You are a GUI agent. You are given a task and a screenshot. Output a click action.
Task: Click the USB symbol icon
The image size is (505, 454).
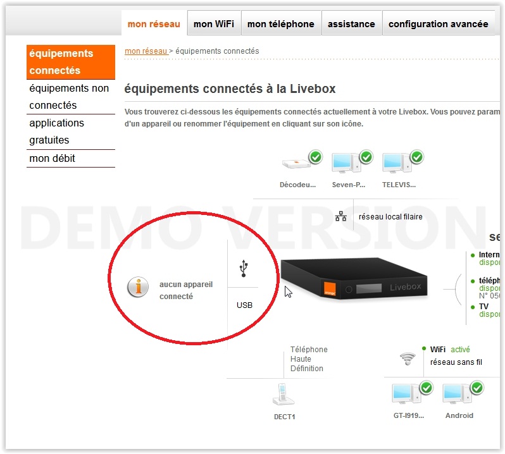click(x=244, y=268)
